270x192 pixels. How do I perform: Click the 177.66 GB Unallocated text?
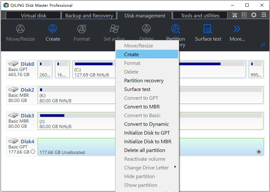[62, 152]
